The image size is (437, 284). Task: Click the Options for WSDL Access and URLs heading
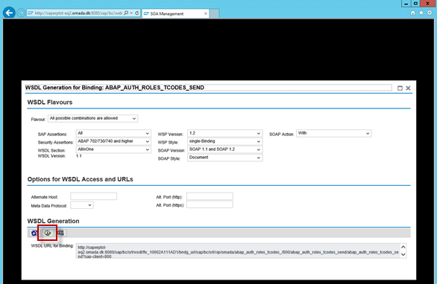tap(81, 179)
